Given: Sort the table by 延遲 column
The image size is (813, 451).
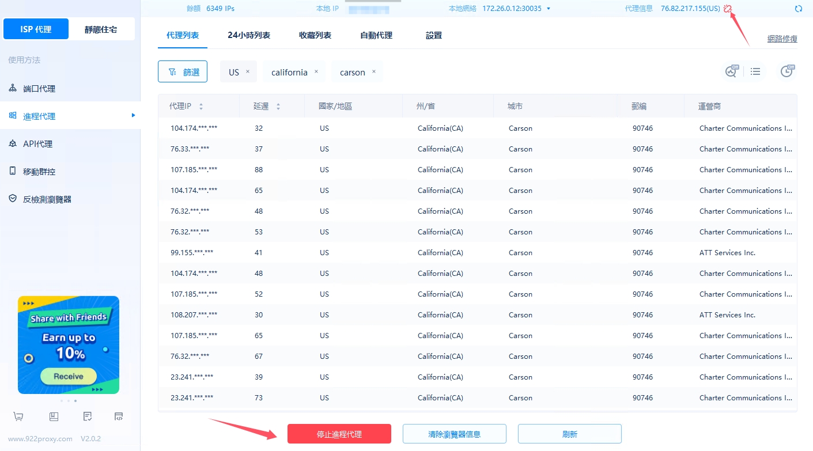Looking at the screenshot, I should point(278,107).
